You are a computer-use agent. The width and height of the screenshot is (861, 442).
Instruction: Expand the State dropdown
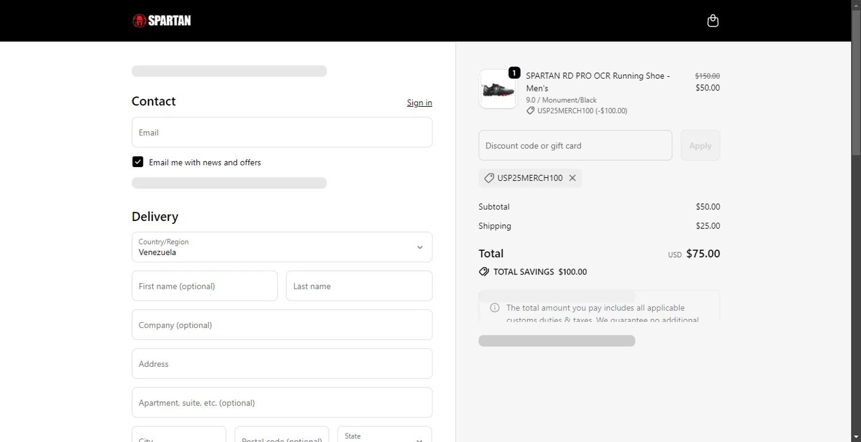tap(385, 436)
